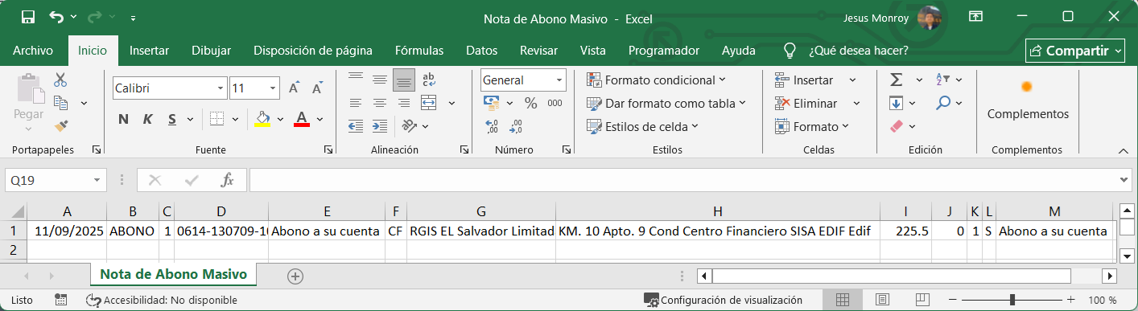Align text left in cell

[x=355, y=103]
